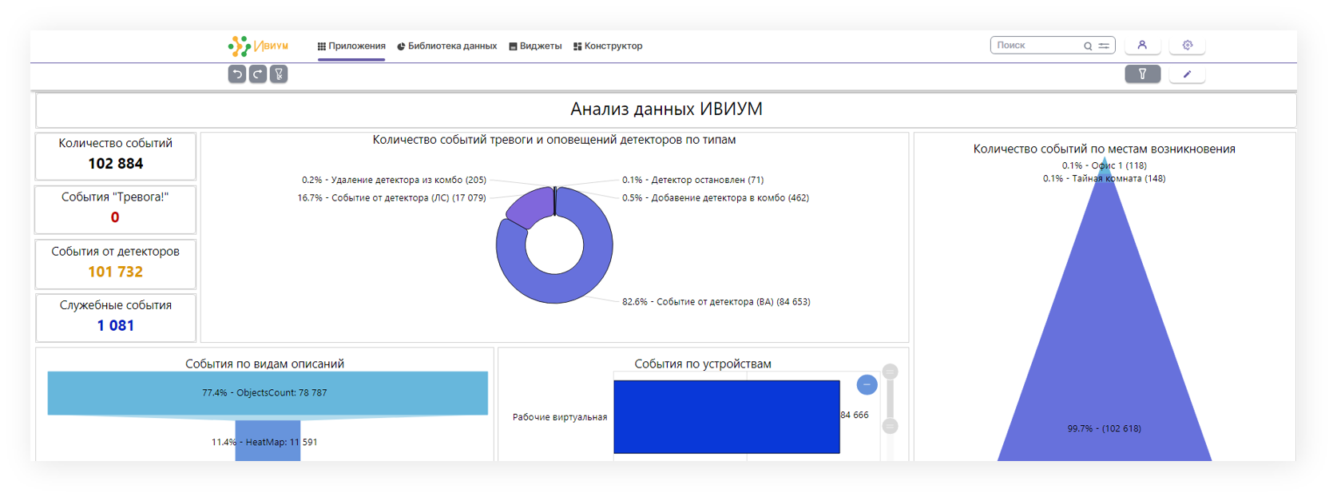Click the magnifier icon in the search box
The height and width of the screenshot is (497, 1333).
pyautogui.click(x=1088, y=46)
